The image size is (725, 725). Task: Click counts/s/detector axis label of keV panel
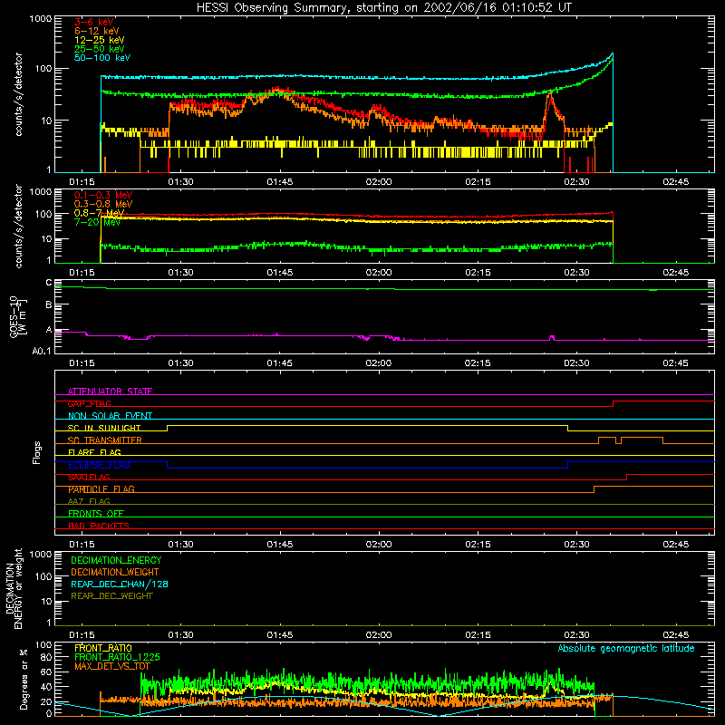point(18,94)
